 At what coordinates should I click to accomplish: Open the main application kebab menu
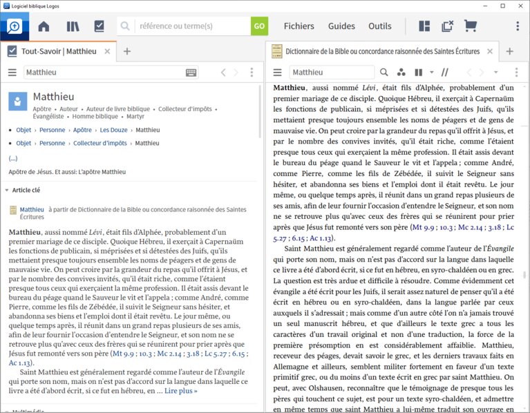pos(518,26)
